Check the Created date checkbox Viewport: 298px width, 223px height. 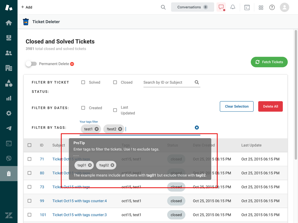coord(83,108)
